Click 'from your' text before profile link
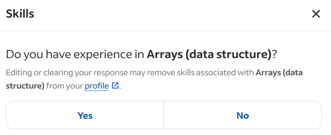 tap(65, 86)
